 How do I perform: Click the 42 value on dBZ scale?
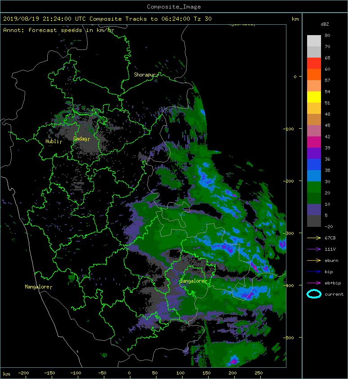(327, 136)
